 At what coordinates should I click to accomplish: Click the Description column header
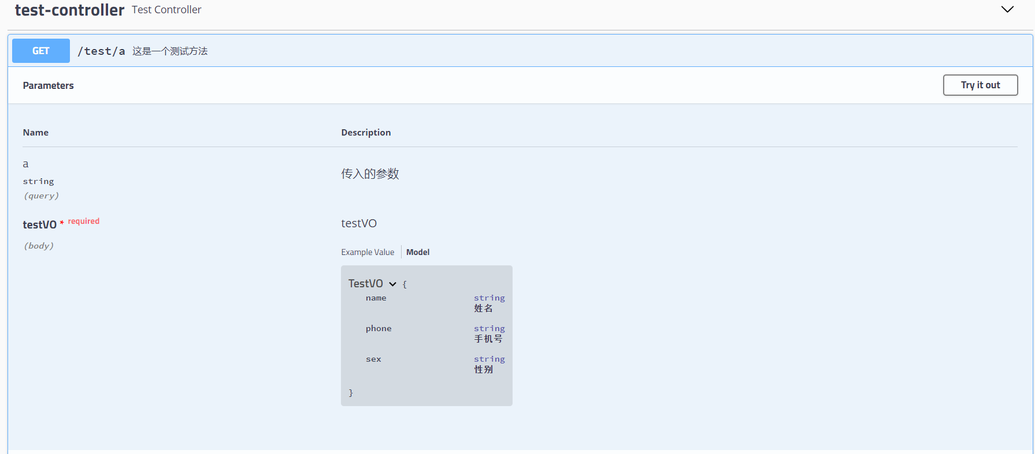366,133
